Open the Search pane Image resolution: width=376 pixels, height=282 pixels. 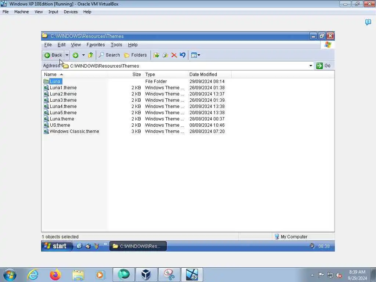(109, 55)
